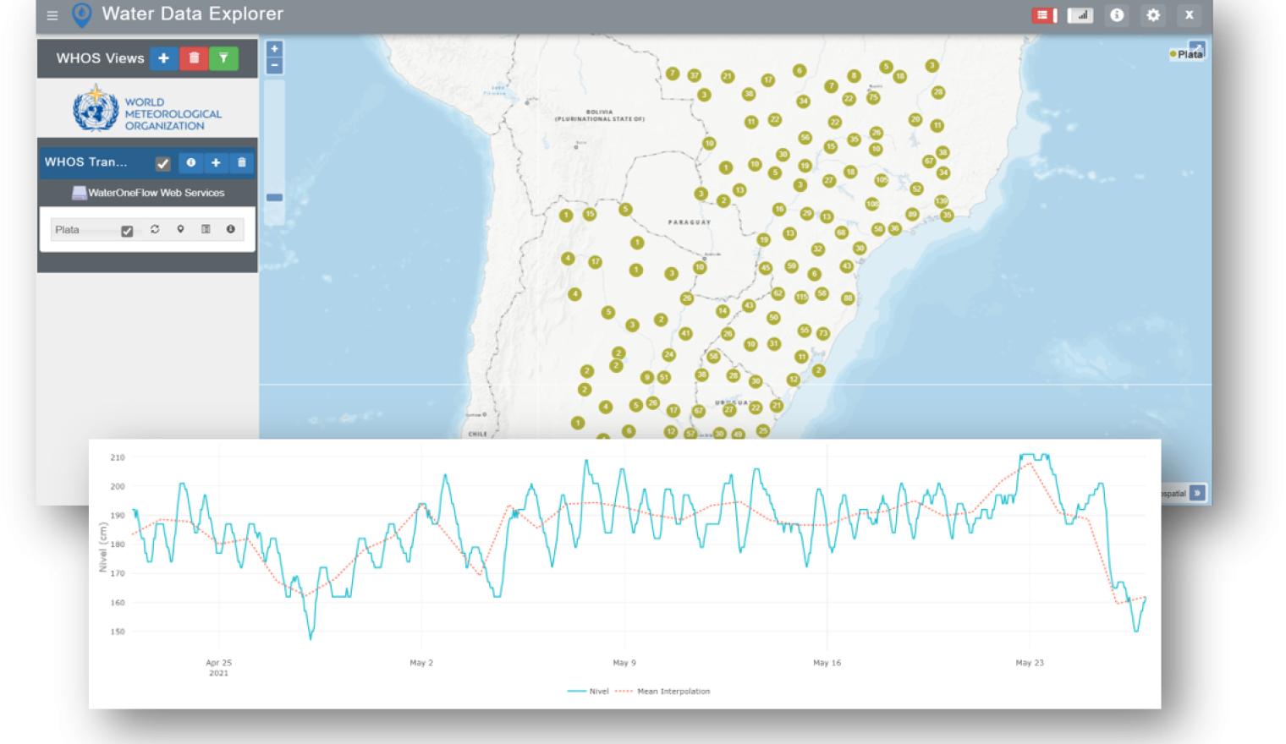Toggle the red list panel switch
This screenshot has width=1286, height=744.
(1044, 15)
